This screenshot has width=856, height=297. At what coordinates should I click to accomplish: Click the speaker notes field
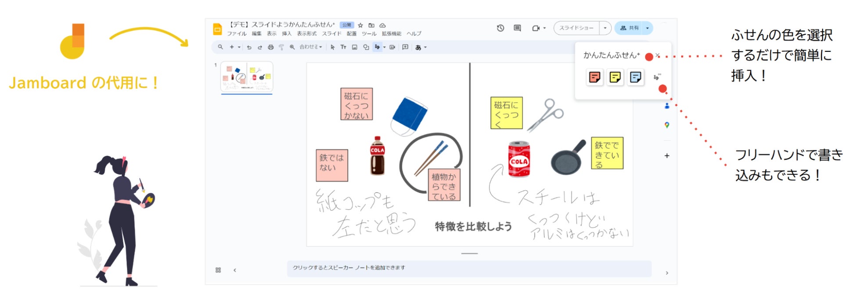pos(469,268)
